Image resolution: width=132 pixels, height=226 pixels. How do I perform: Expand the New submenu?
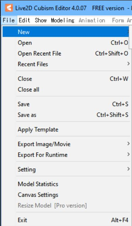(66, 32)
